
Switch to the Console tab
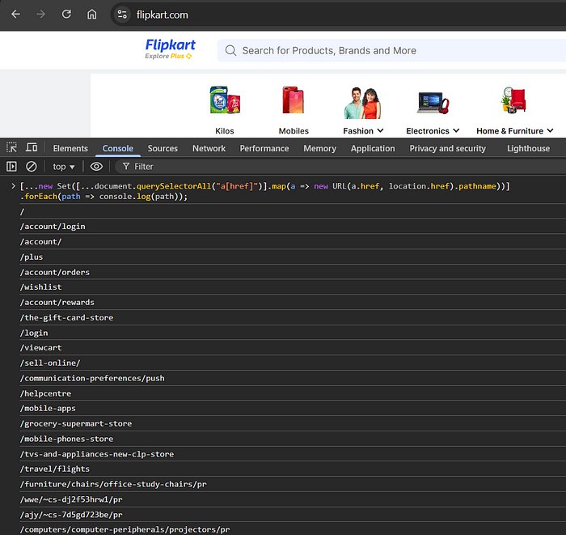click(118, 148)
